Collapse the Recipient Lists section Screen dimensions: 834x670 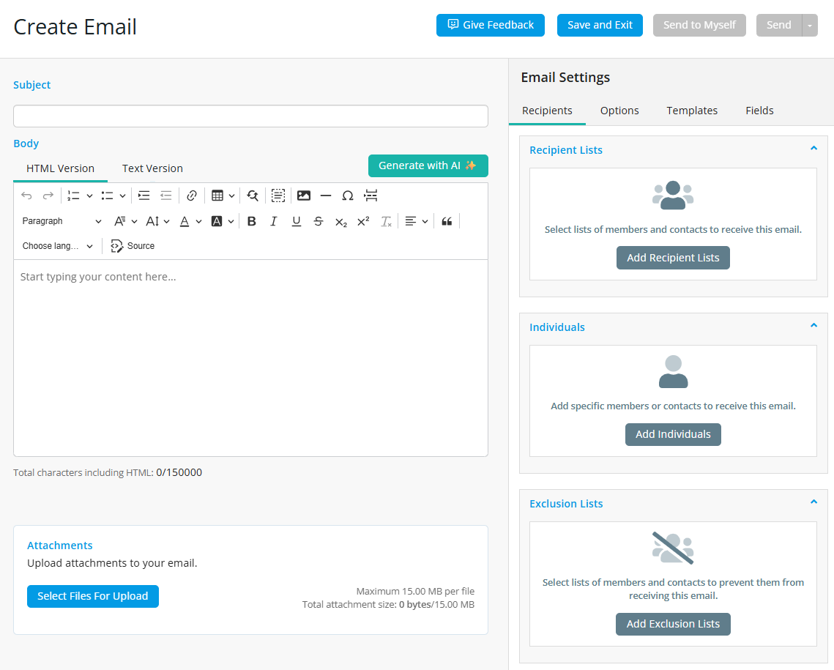pyautogui.click(x=813, y=149)
